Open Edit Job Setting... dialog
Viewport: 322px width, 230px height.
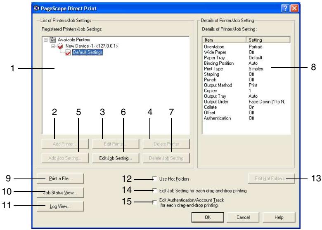pyautogui.click(x=116, y=158)
